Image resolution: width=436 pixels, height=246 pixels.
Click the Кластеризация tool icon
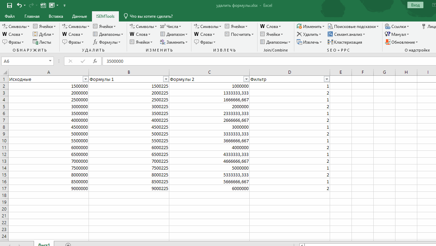coord(330,42)
